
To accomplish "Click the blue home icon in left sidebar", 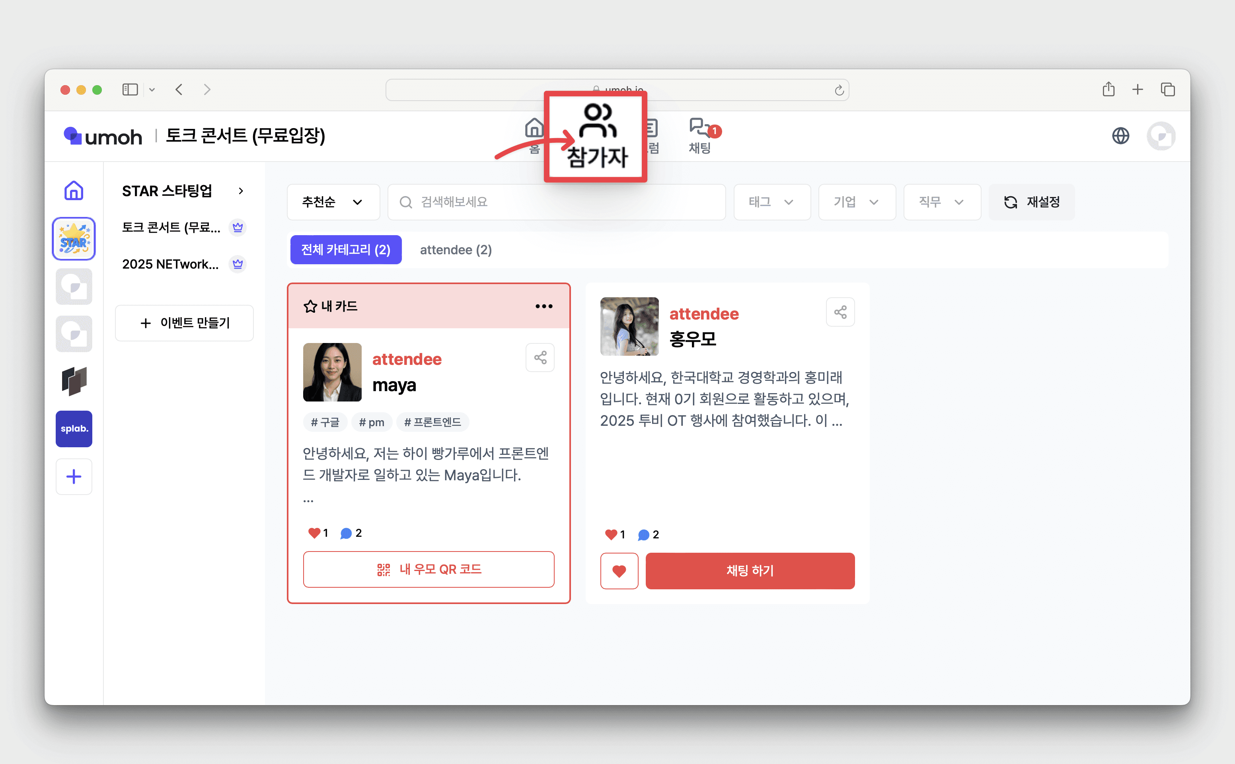I will (74, 191).
